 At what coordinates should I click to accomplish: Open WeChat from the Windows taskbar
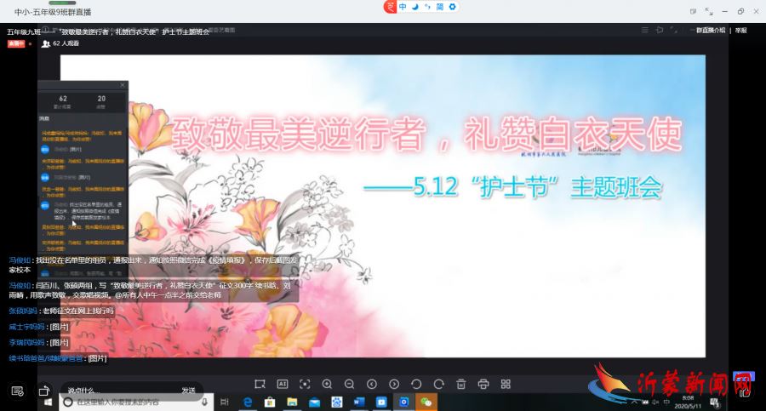click(426, 402)
